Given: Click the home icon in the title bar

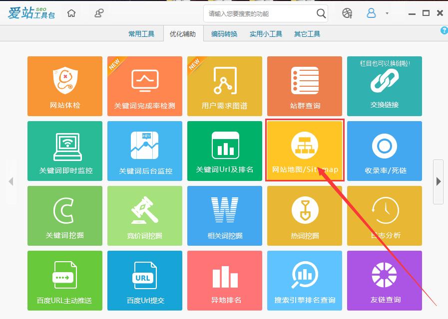Looking at the screenshot, I should click(71, 13).
